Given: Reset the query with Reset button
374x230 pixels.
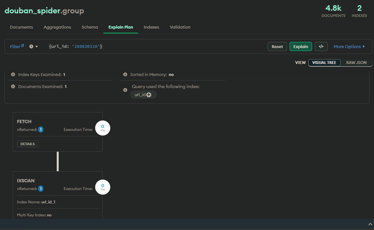Looking at the screenshot, I should [x=277, y=46].
